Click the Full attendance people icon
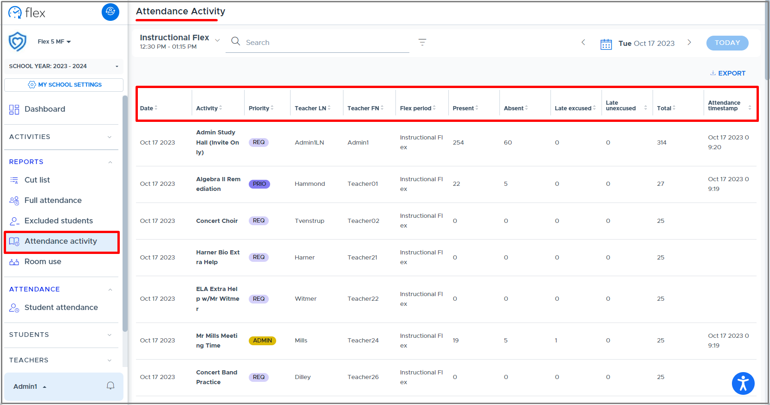The height and width of the screenshot is (405, 770). point(14,201)
